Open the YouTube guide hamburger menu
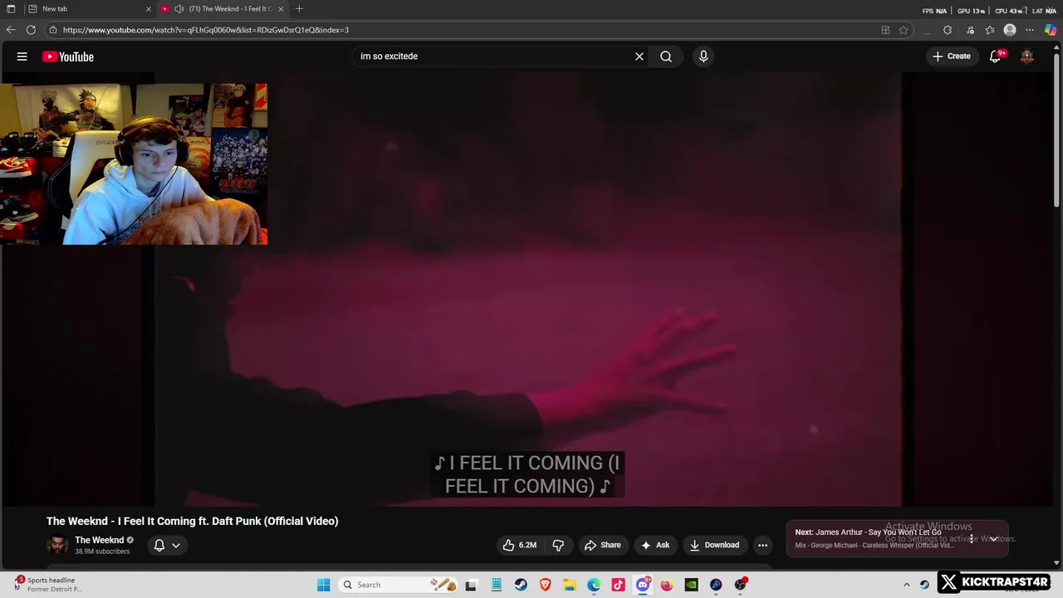This screenshot has width=1063, height=598. 22,56
